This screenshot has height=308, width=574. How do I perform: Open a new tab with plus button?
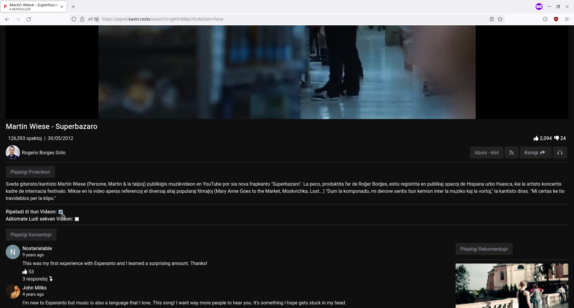coord(73,7)
